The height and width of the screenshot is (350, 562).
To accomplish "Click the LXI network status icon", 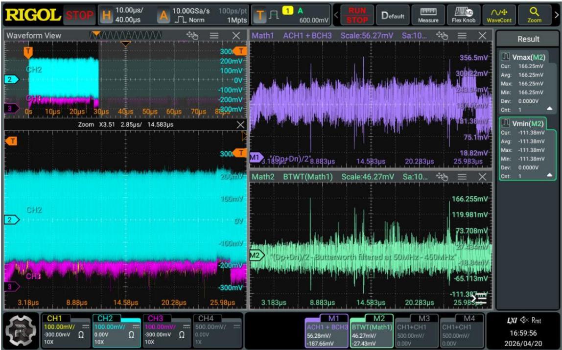I will [x=512, y=320].
